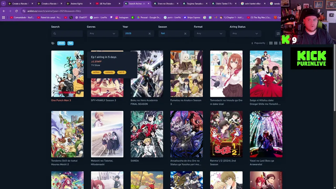Expand the Genres dropdown
Image resolution: width=336 pixels, height=189 pixels.
[102, 34]
